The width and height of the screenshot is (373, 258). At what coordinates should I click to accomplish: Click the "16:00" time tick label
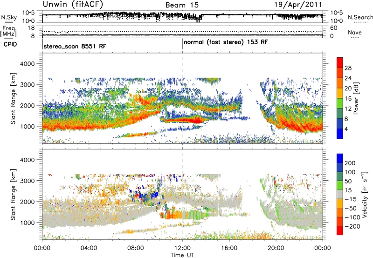coord(229,248)
